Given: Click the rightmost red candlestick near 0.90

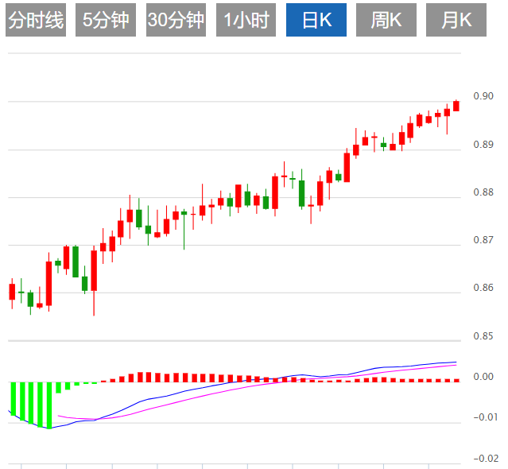Looking at the screenshot, I should (456, 106).
